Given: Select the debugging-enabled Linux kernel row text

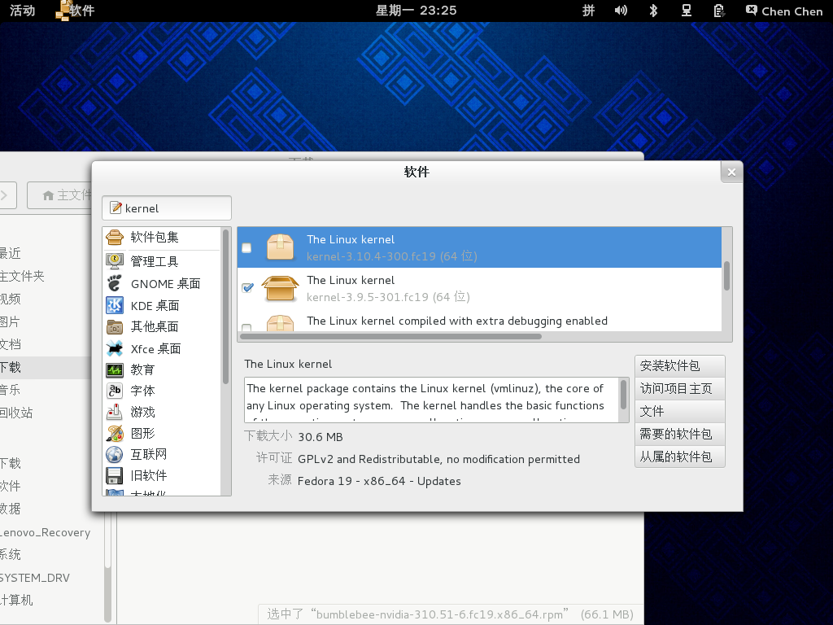Looking at the screenshot, I should 457,321.
